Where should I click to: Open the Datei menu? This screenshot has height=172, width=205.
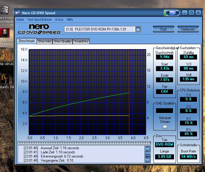[20, 20]
